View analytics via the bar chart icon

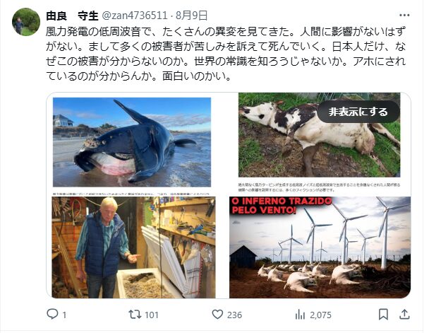coord(300,315)
